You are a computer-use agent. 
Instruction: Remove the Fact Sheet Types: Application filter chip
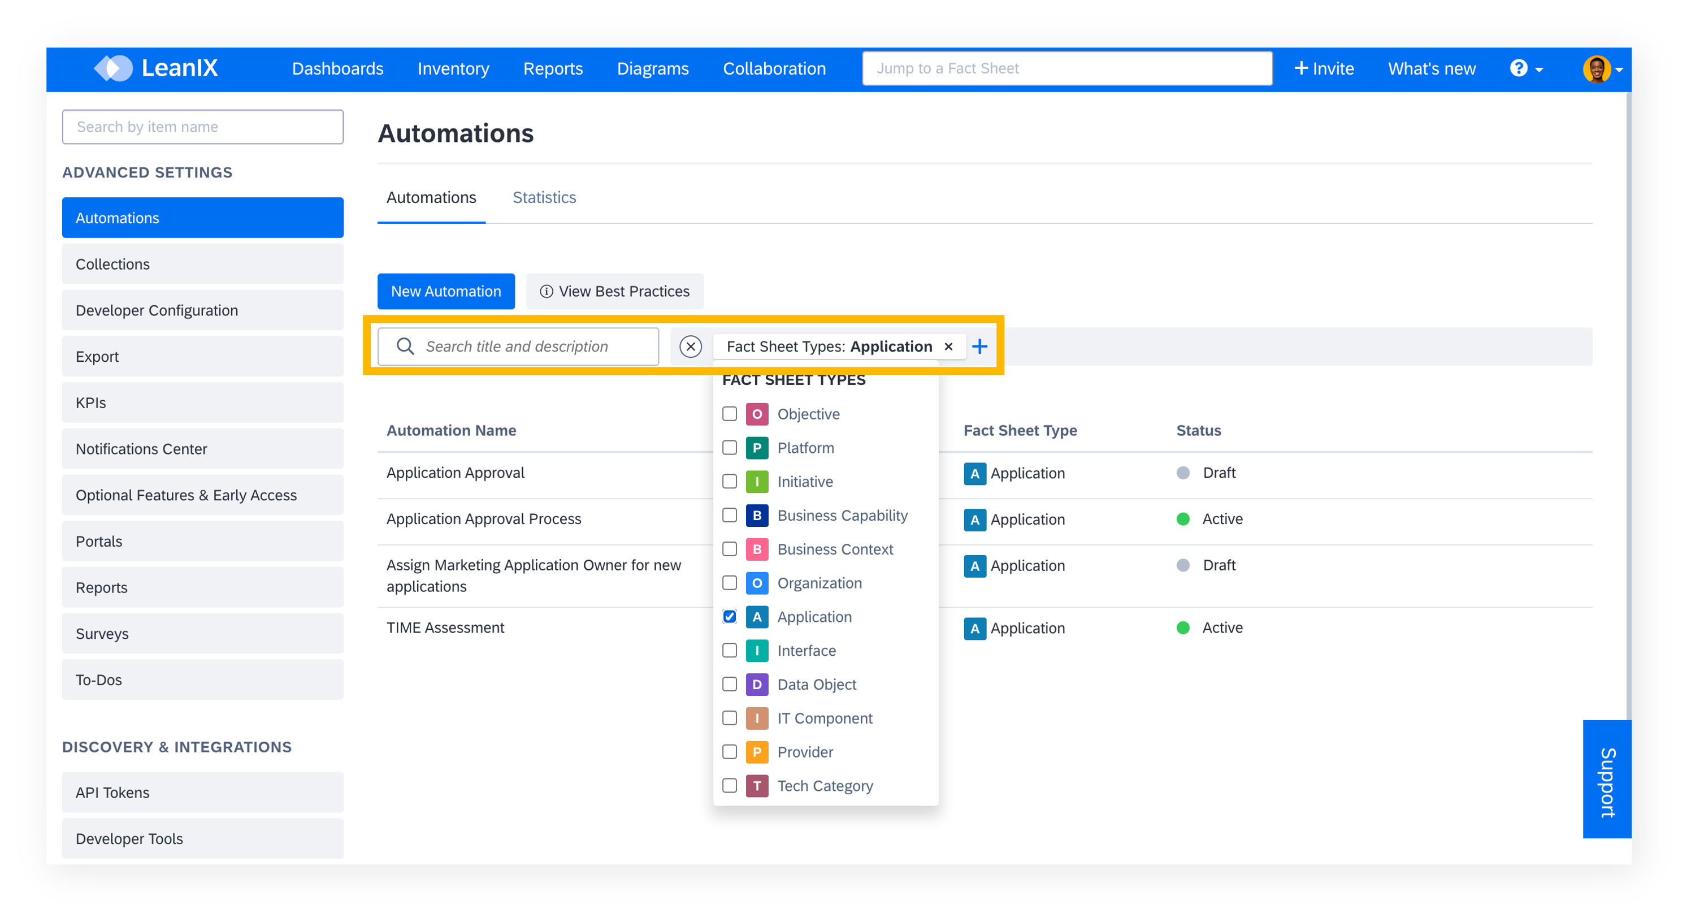coord(948,346)
